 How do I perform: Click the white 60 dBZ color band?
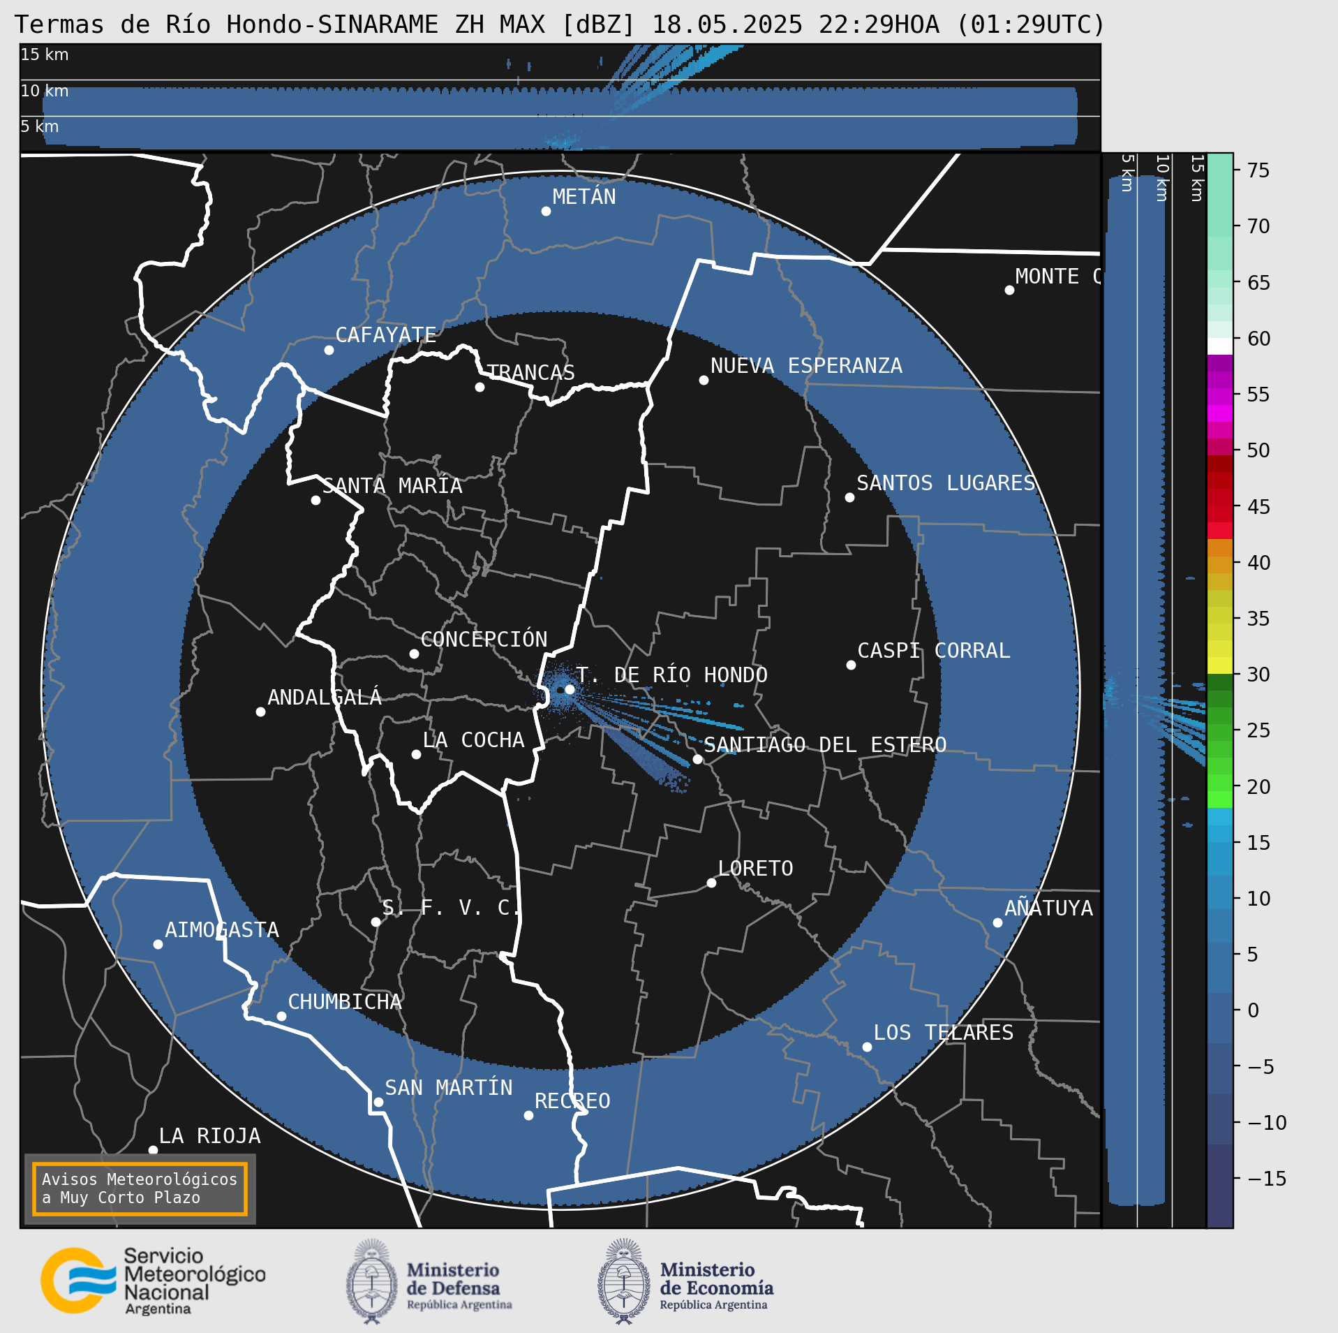[x=1220, y=346]
